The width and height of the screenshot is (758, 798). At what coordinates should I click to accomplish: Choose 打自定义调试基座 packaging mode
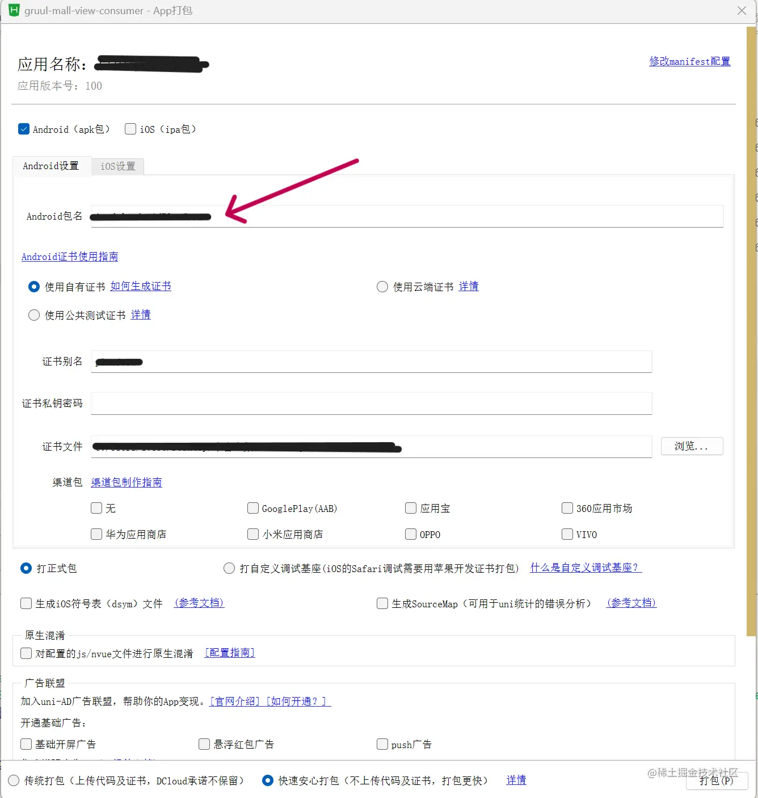click(229, 568)
